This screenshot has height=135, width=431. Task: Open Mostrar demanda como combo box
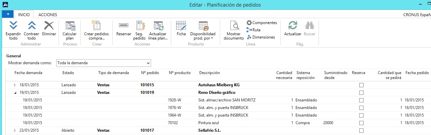coord(103,63)
